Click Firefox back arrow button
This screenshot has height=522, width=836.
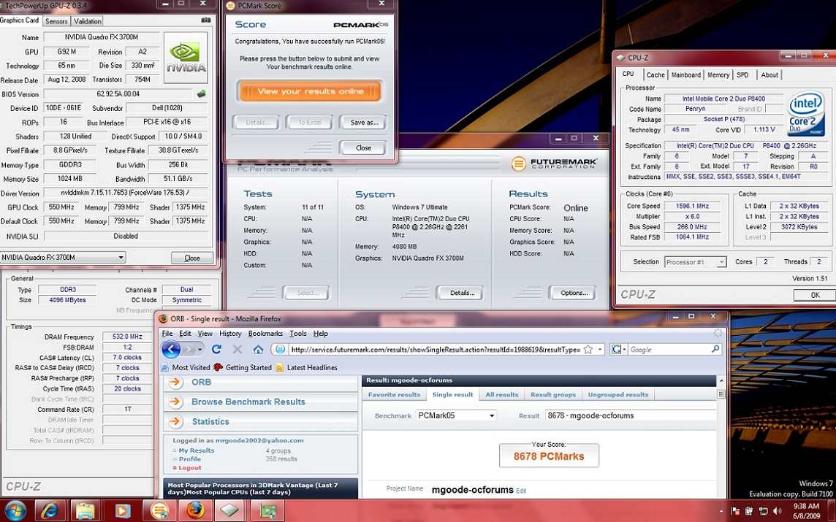click(171, 350)
